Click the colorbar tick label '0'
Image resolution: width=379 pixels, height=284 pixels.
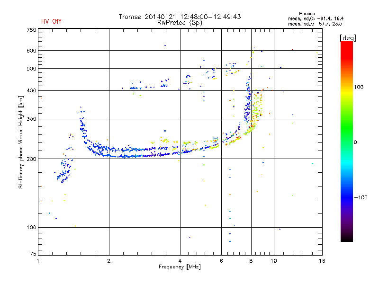pyautogui.click(x=355, y=142)
